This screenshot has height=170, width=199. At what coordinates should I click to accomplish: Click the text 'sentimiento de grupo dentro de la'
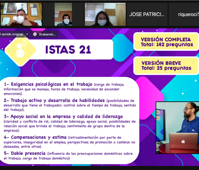pyautogui.click(x=96, y=126)
